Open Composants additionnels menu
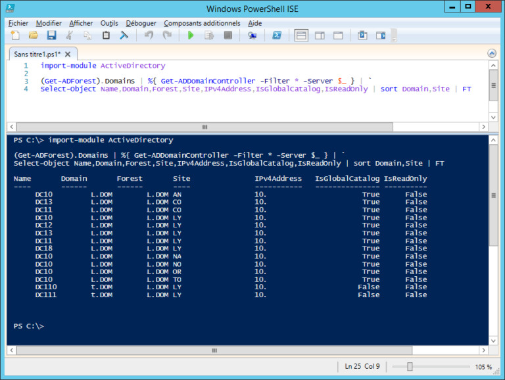Viewport: 505px width, 380px height. point(202,23)
